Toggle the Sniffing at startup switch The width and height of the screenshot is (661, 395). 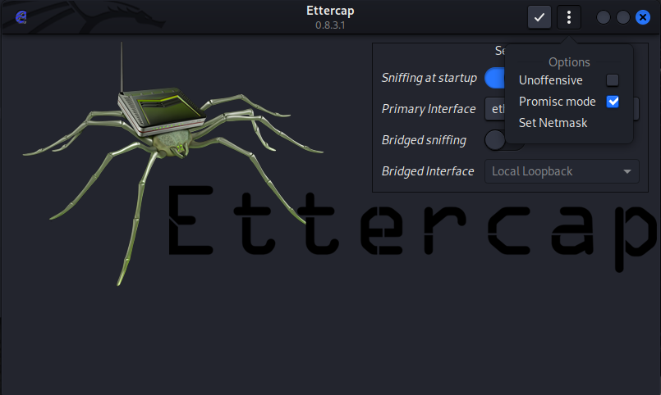point(495,78)
